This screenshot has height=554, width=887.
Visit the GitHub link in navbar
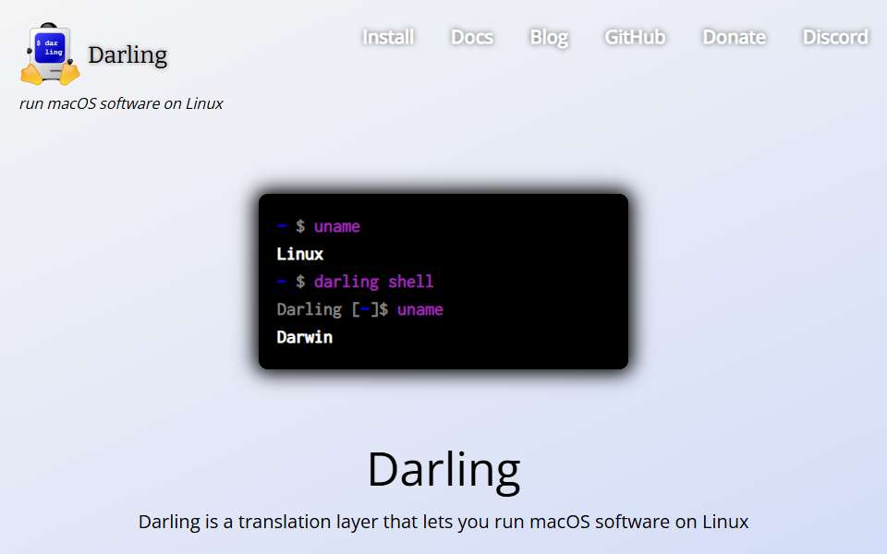[x=635, y=37]
